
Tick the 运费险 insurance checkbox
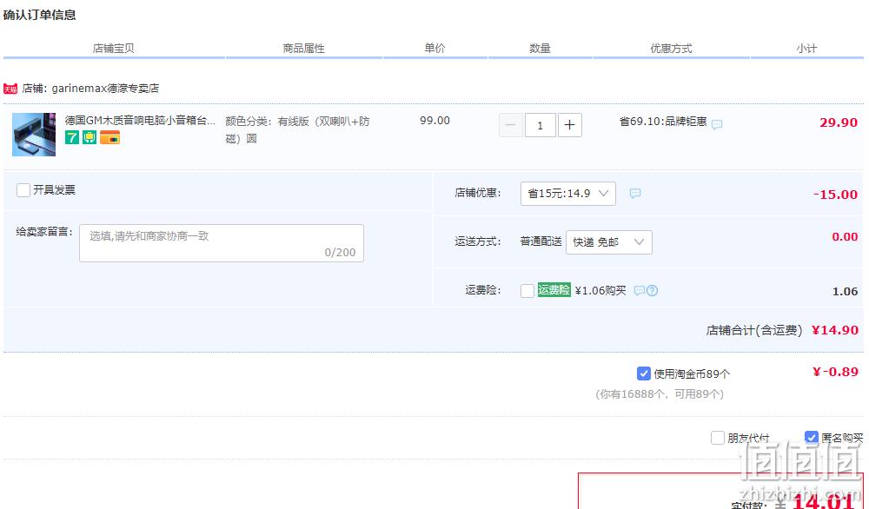[x=527, y=291]
